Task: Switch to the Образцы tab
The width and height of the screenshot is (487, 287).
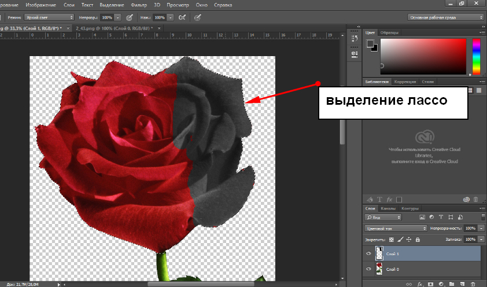Action: 389,32
